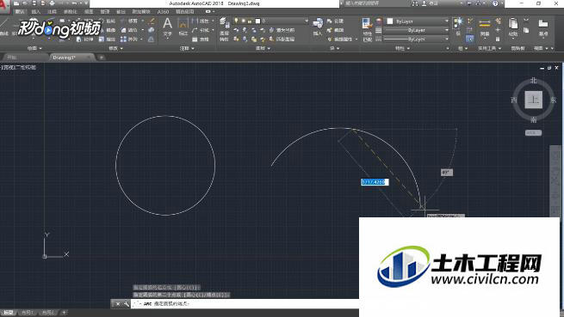Click the Help question mark icon
564x317 pixels.
click(x=495, y=3)
